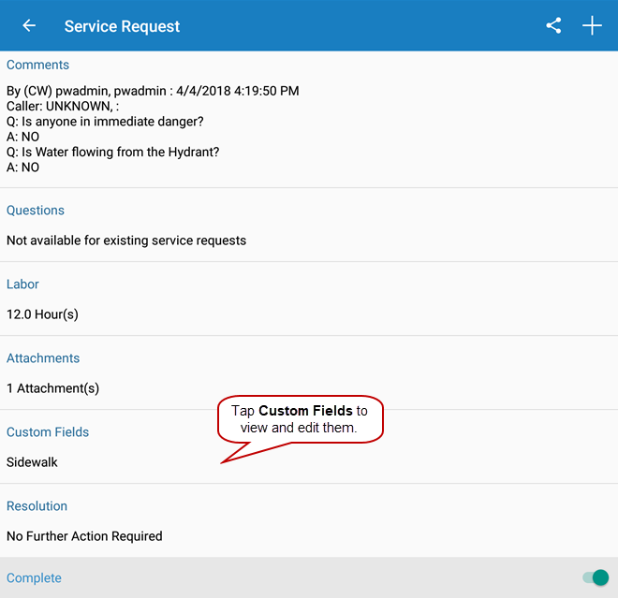Open the Attachments section heading
Viewport: 618px width, 598px height.
tap(43, 358)
